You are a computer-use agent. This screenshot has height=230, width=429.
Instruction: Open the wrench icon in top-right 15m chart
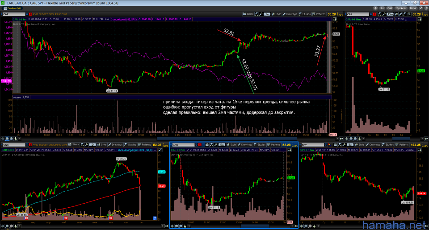click(x=384, y=14)
